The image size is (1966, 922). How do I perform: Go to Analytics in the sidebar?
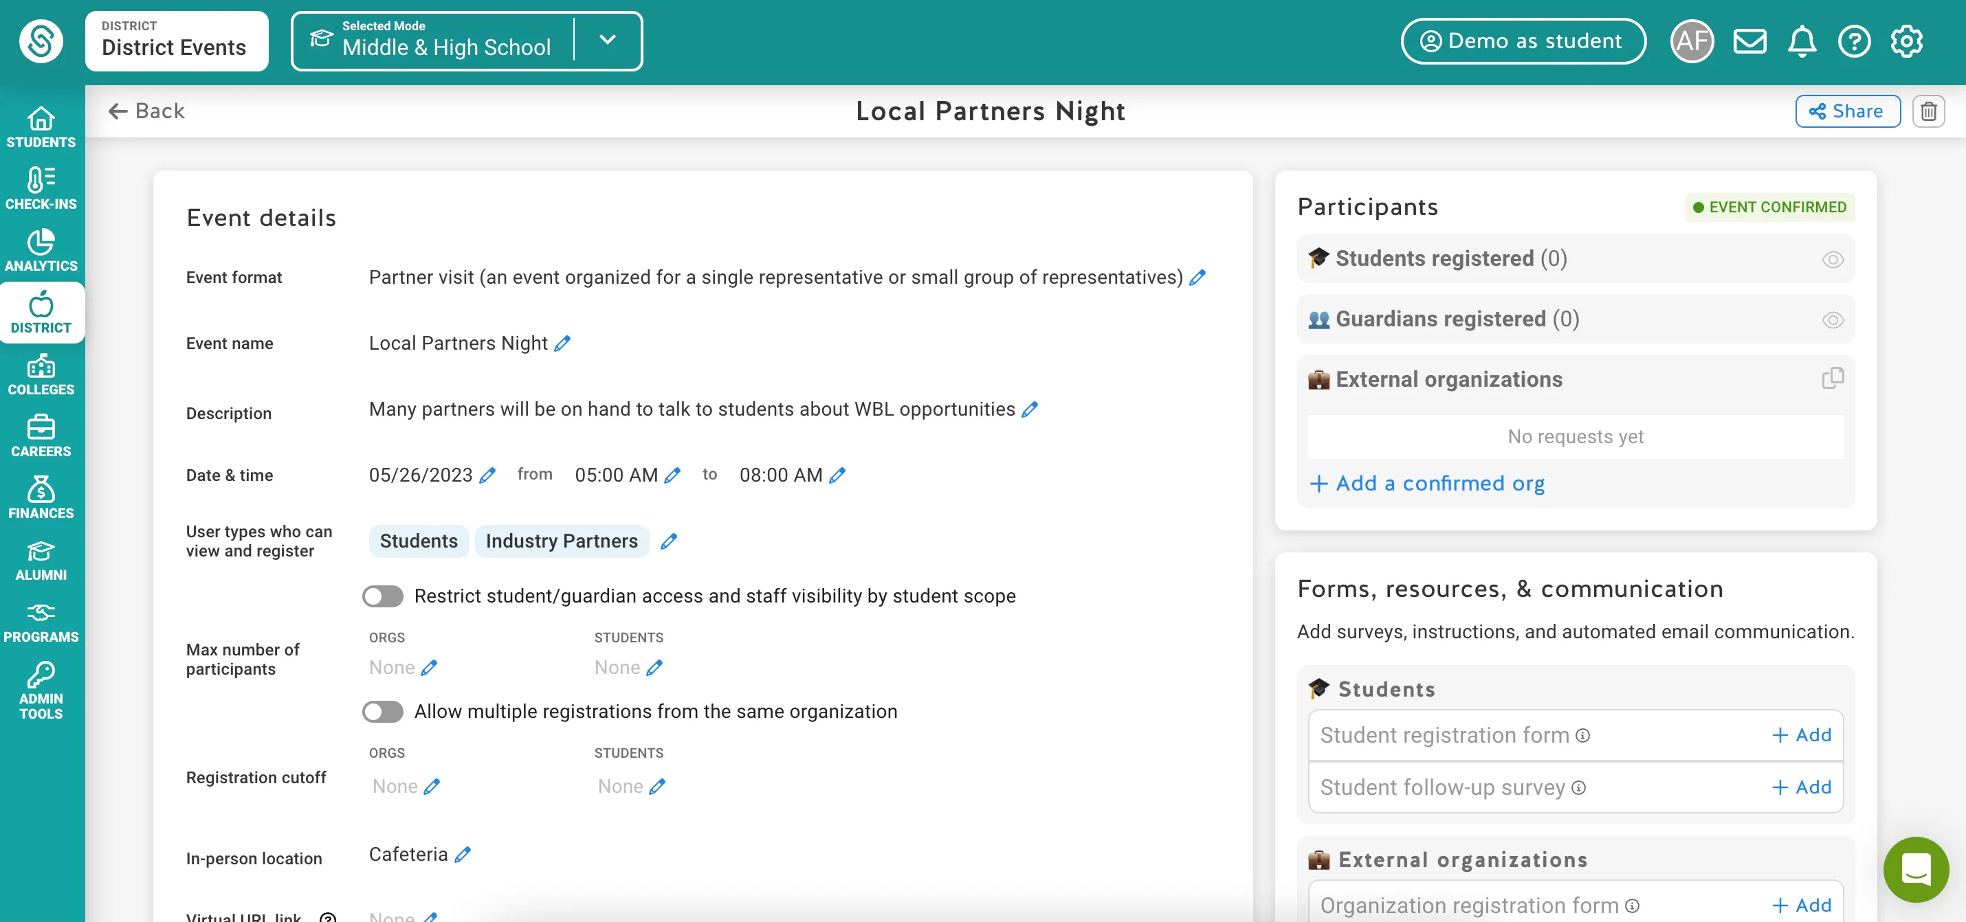click(x=41, y=250)
